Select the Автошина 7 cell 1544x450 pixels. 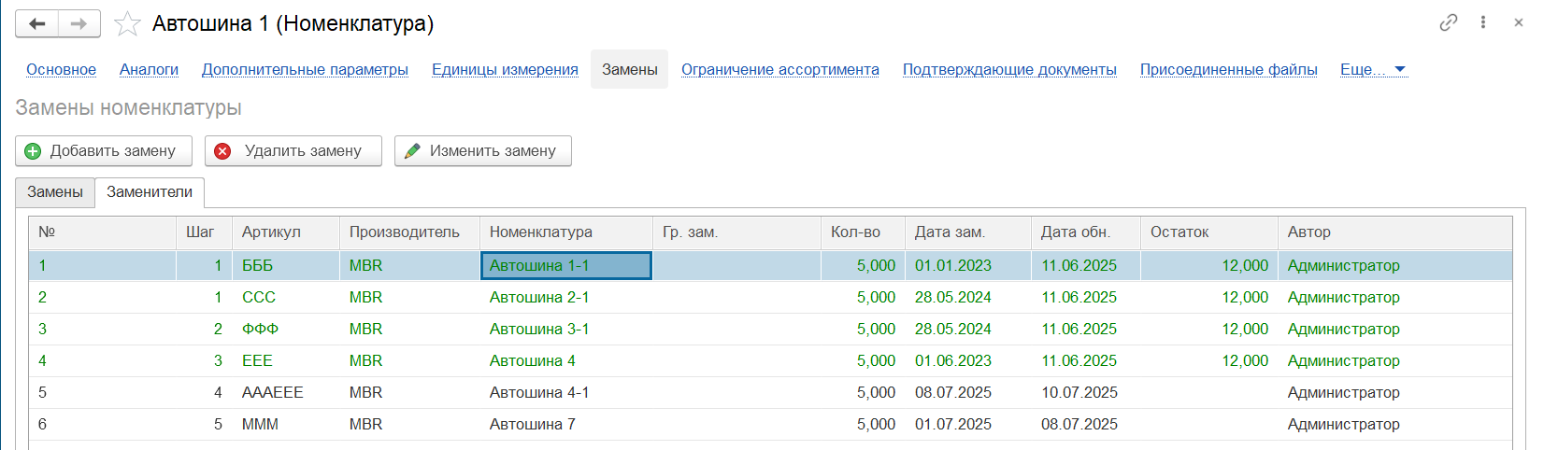click(566, 424)
